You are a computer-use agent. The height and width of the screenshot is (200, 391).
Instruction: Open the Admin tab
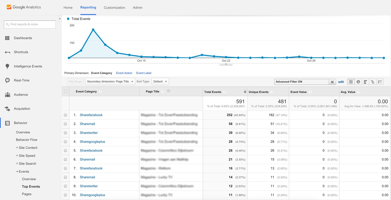click(138, 8)
